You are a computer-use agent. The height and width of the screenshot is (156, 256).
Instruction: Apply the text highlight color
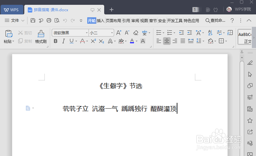point(121,41)
